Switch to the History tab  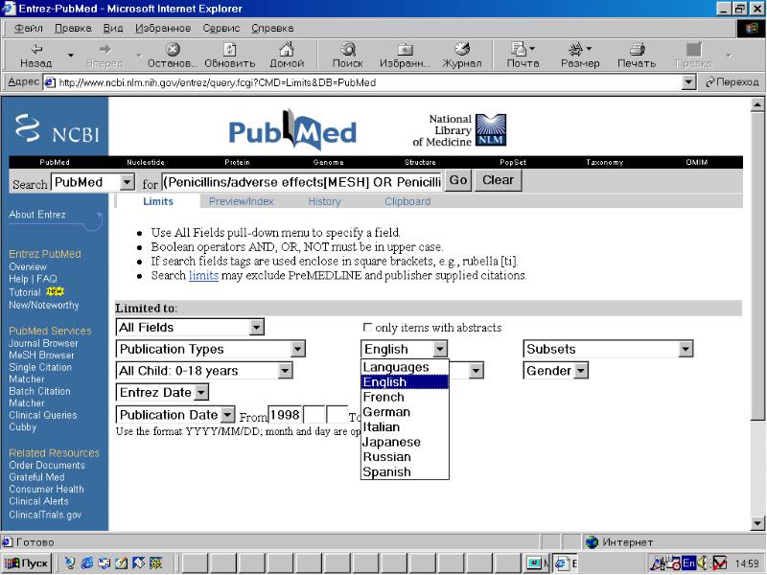coord(324,201)
